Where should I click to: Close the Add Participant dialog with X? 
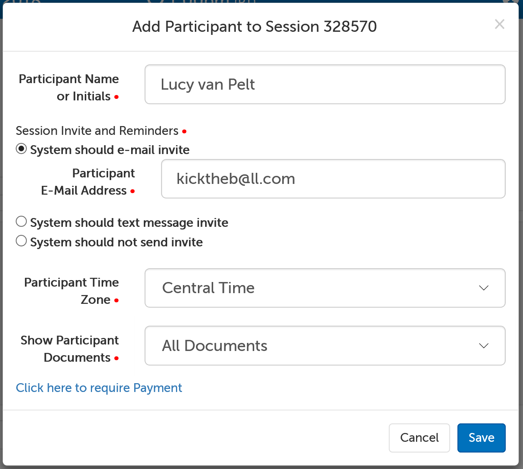(x=499, y=25)
